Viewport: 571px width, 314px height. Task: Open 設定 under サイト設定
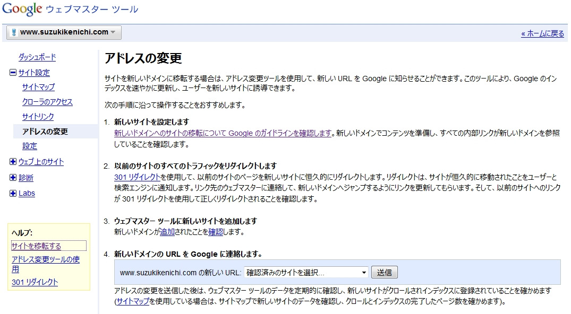[x=30, y=146]
